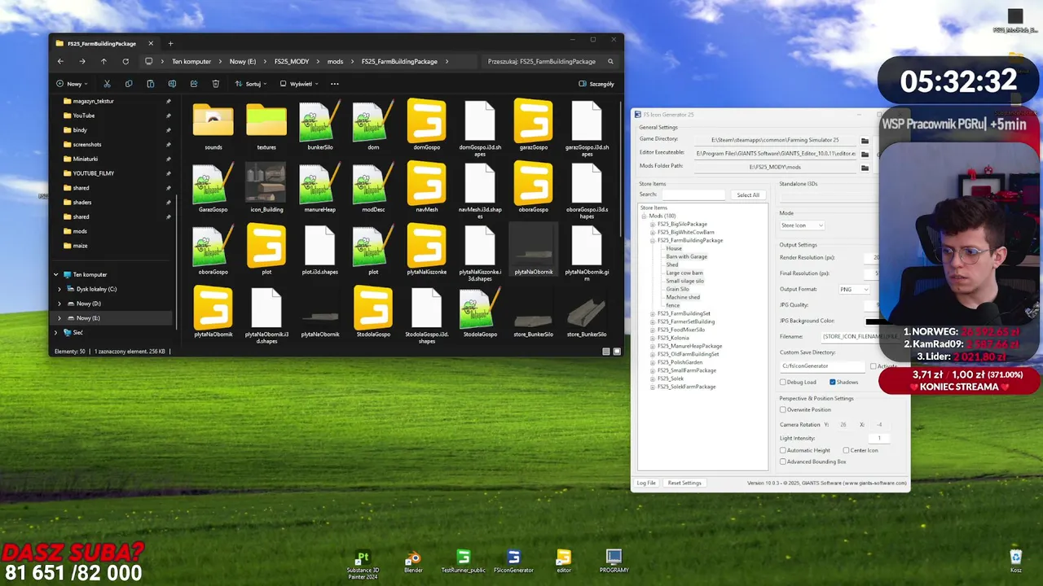
Task: Uncheck the Shadows checkbox
Action: pyautogui.click(x=832, y=382)
